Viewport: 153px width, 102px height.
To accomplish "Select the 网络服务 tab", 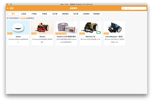I will [x=97, y=14].
